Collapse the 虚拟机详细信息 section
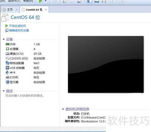 coord(63,109)
